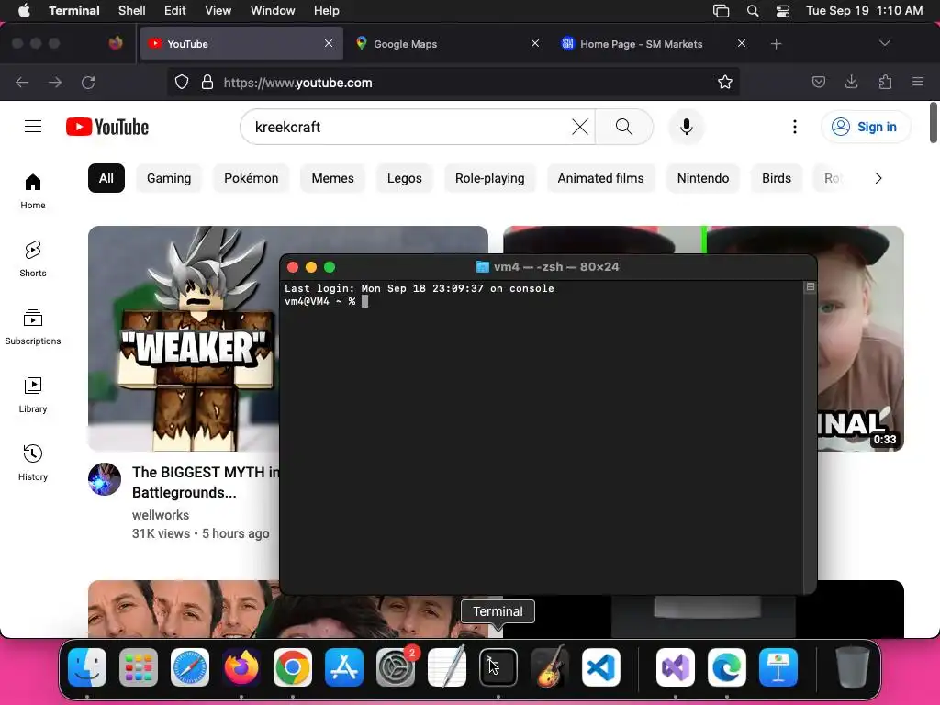Click the site security padlock icon
Viewport: 940px width, 705px height.
207,82
